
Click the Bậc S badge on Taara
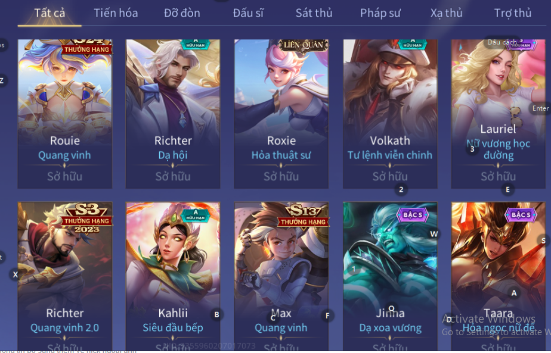click(521, 214)
